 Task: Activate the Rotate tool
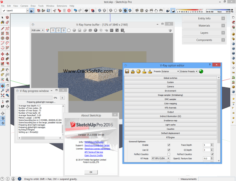tap(2, 59)
